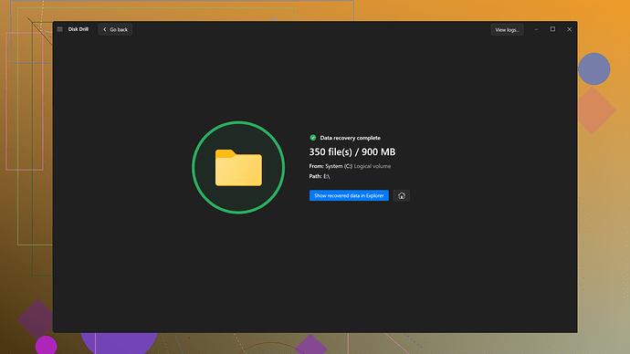
Task: Open View logs
Action: pos(507,30)
